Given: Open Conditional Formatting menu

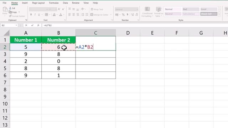Looking at the screenshot, I should (147, 12).
